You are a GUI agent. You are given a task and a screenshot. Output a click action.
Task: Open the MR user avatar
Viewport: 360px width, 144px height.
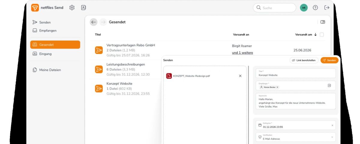pos(304,8)
